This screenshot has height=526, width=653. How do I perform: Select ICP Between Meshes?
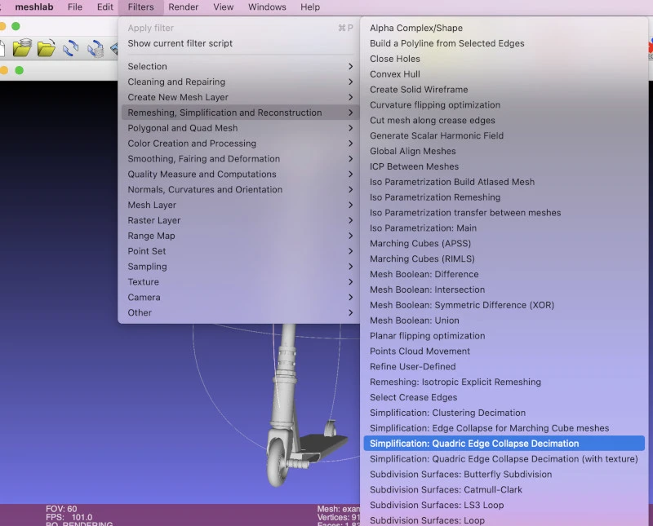tap(504, 166)
